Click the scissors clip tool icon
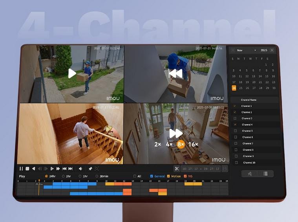Viewport: 298px width, 222px height. [x=177, y=169]
